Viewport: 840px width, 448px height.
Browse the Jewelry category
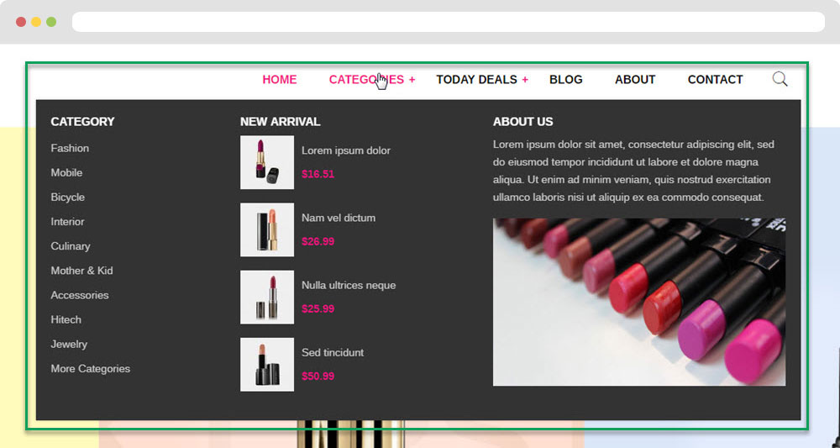69,344
